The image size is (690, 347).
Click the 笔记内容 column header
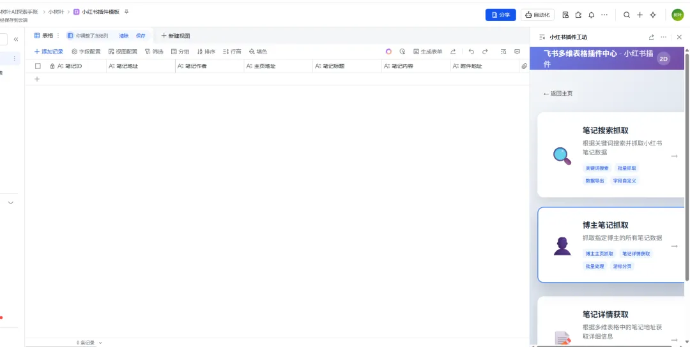click(x=417, y=66)
